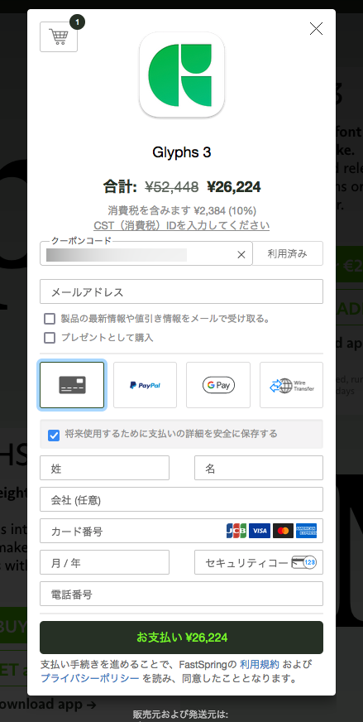This screenshot has width=363, height=722.
Task: Focus the カード番号 card number field
Action: pos(181,531)
